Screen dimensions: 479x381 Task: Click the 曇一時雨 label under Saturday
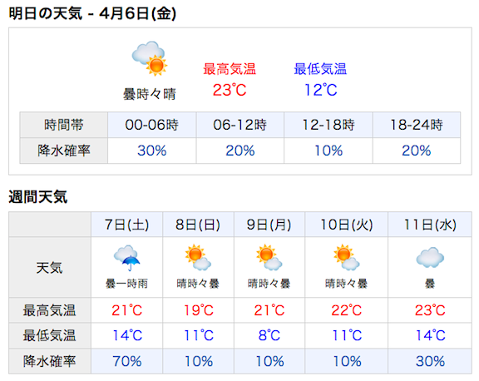(126, 284)
